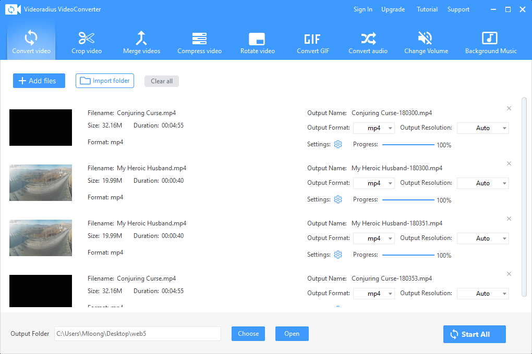Open settings for Conjuring Curse conversion
The image size is (532, 354).
pyautogui.click(x=338, y=144)
